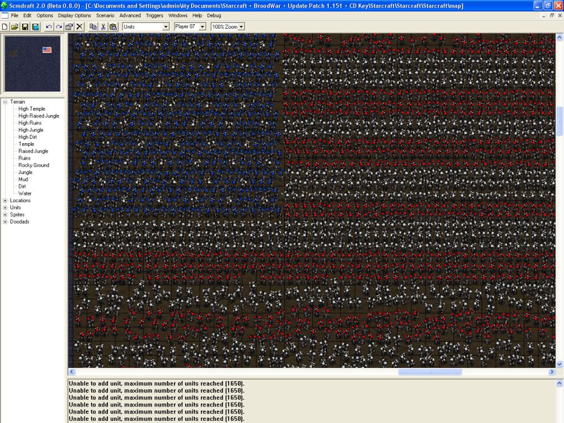Open the Windows menu
Image resolution: width=564 pixels, height=423 pixels.
pos(178,15)
